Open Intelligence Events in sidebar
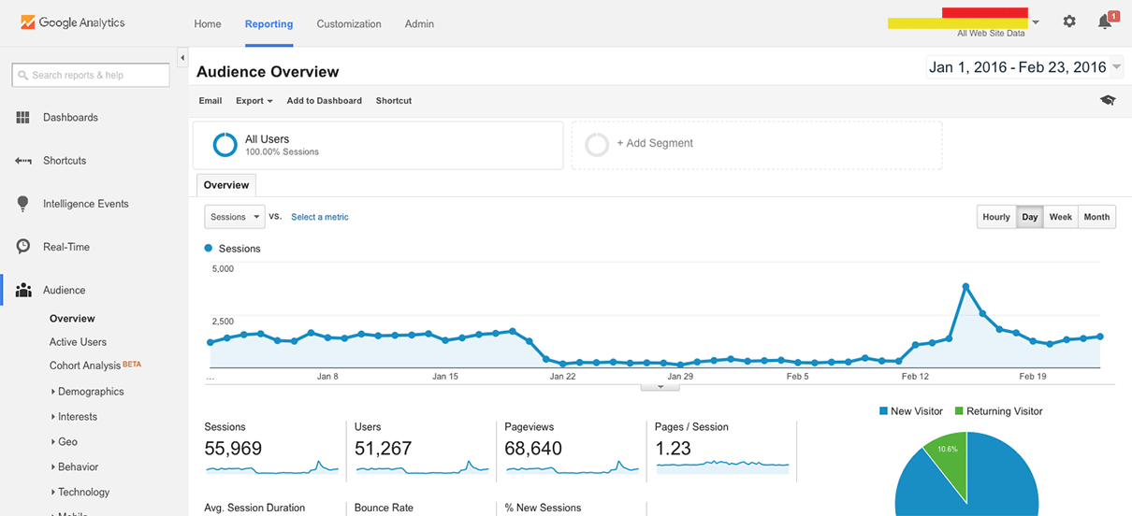1132x516 pixels. click(x=86, y=204)
